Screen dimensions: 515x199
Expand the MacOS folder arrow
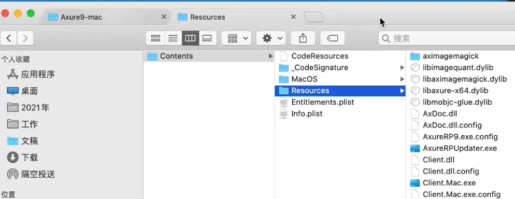402,79
